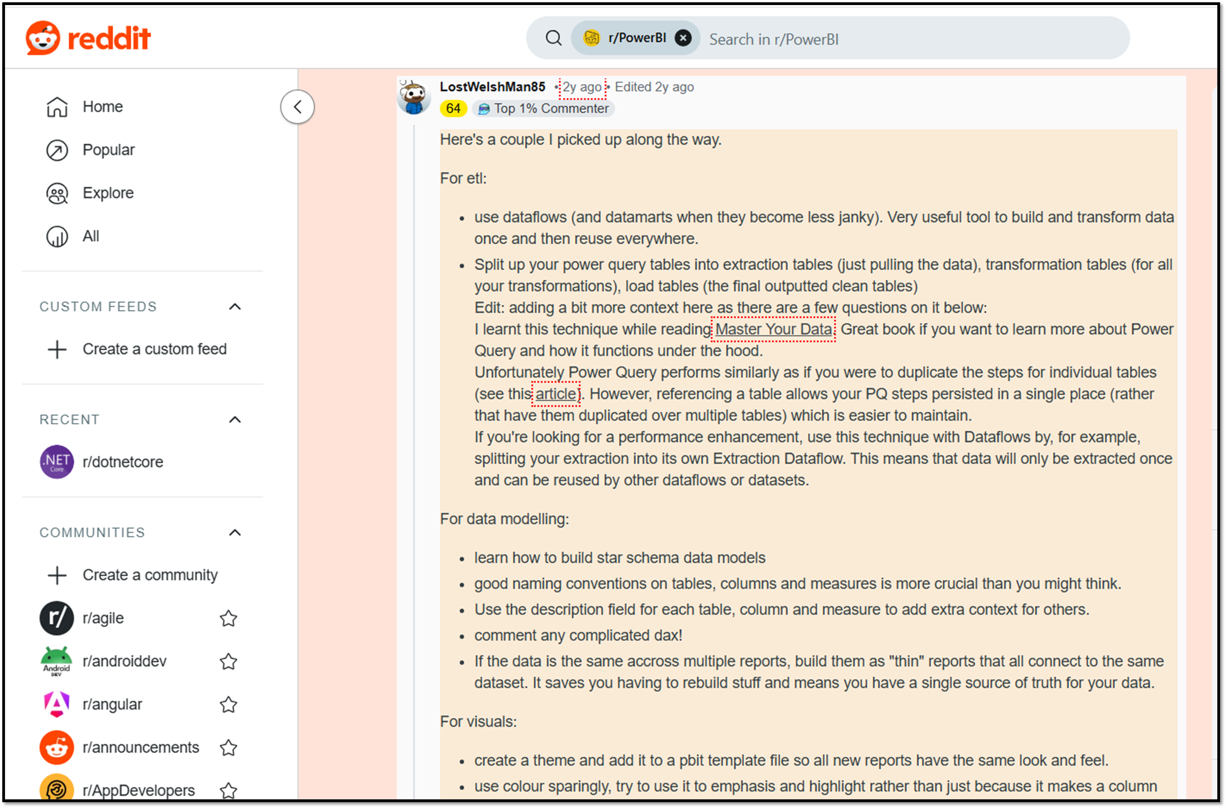1226x808 pixels.
Task: Favorite the r/agile community
Action: point(228,618)
